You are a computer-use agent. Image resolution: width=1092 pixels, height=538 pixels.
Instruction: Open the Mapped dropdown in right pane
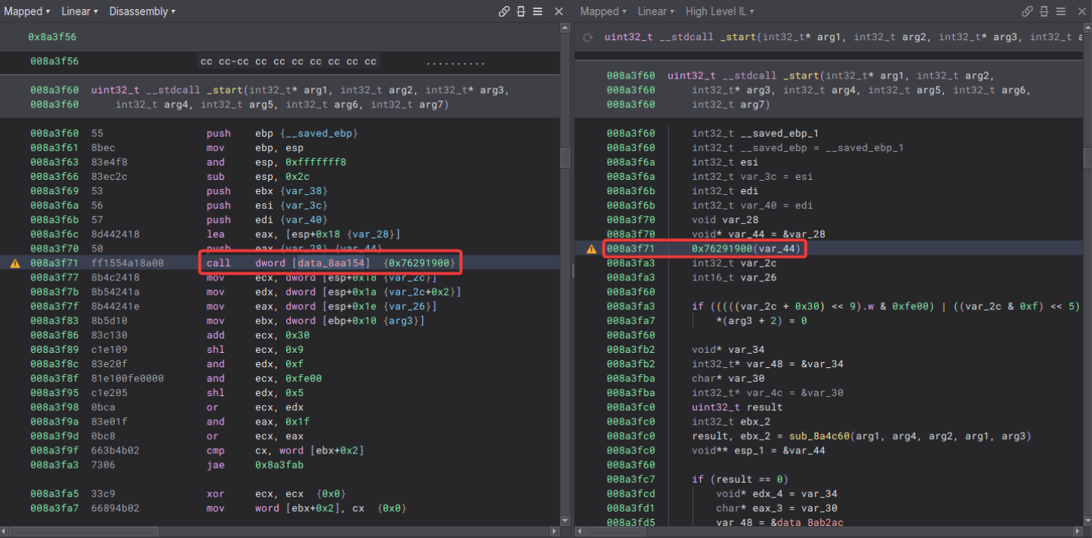click(603, 11)
